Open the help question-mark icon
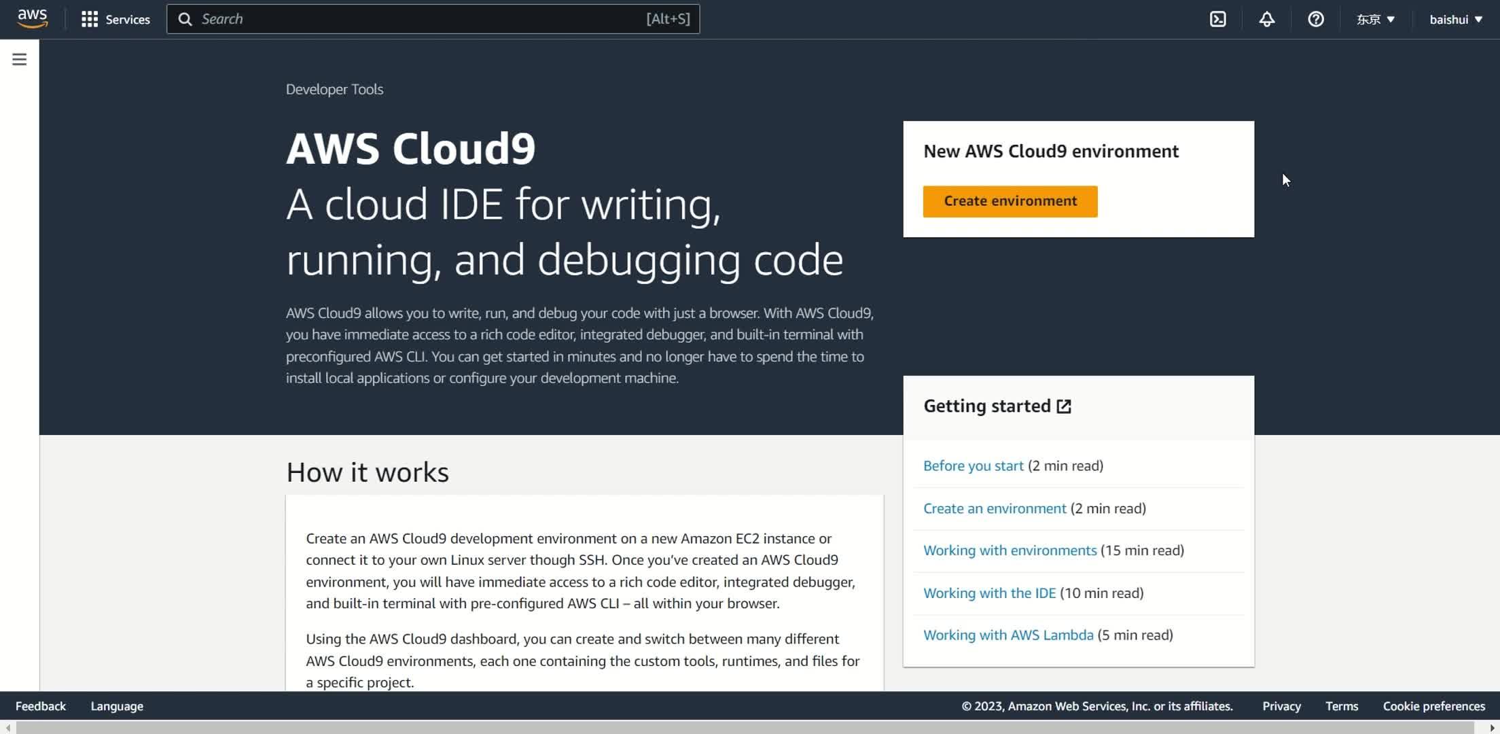Viewport: 1500px width, 734px height. [x=1315, y=19]
